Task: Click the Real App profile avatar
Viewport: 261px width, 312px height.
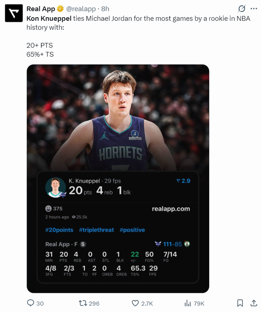Action: pyautogui.click(x=13, y=13)
